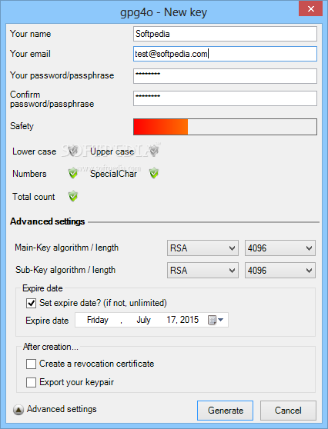The image size is (328, 429).
Task: Click the SpecialChar green shield icon
Action: (154, 173)
